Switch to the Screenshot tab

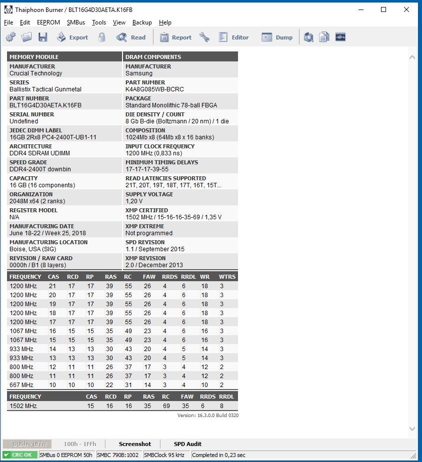click(x=135, y=444)
